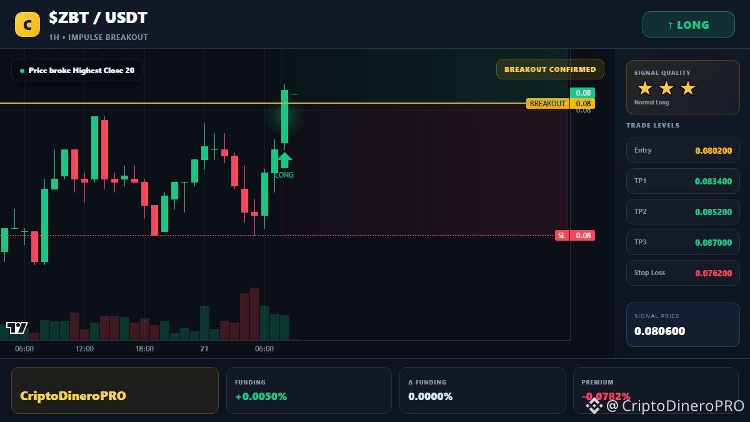Screen dimensions: 750x422
Task: Click the TP3 0.087000 level row
Action: coord(683,243)
